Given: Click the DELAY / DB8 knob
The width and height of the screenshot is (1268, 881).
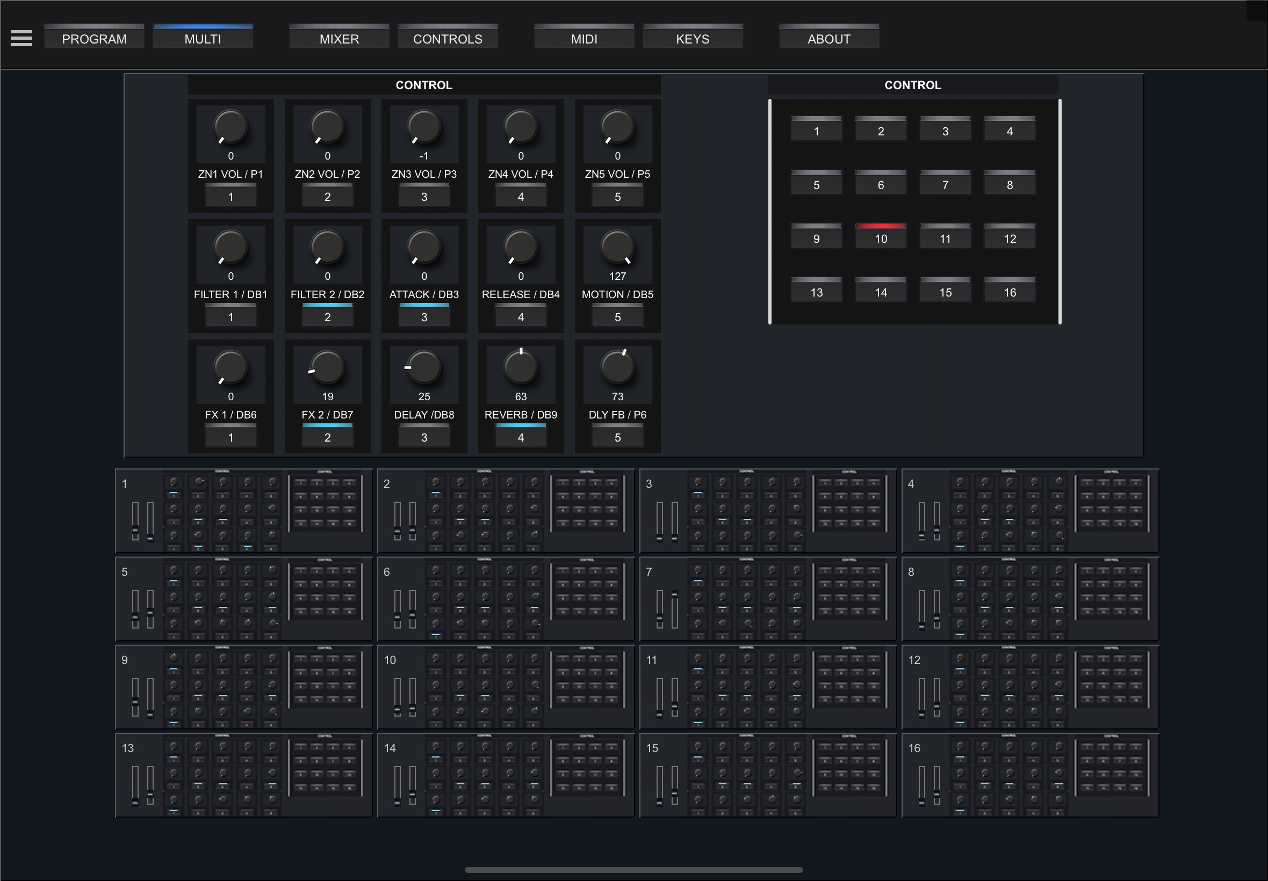Looking at the screenshot, I should [424, 367].
